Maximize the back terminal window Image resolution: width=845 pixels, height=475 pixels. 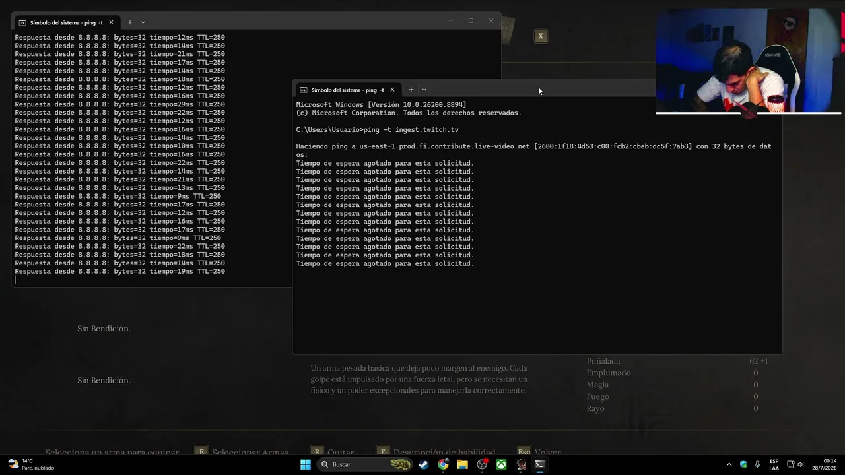click(471, 21)
